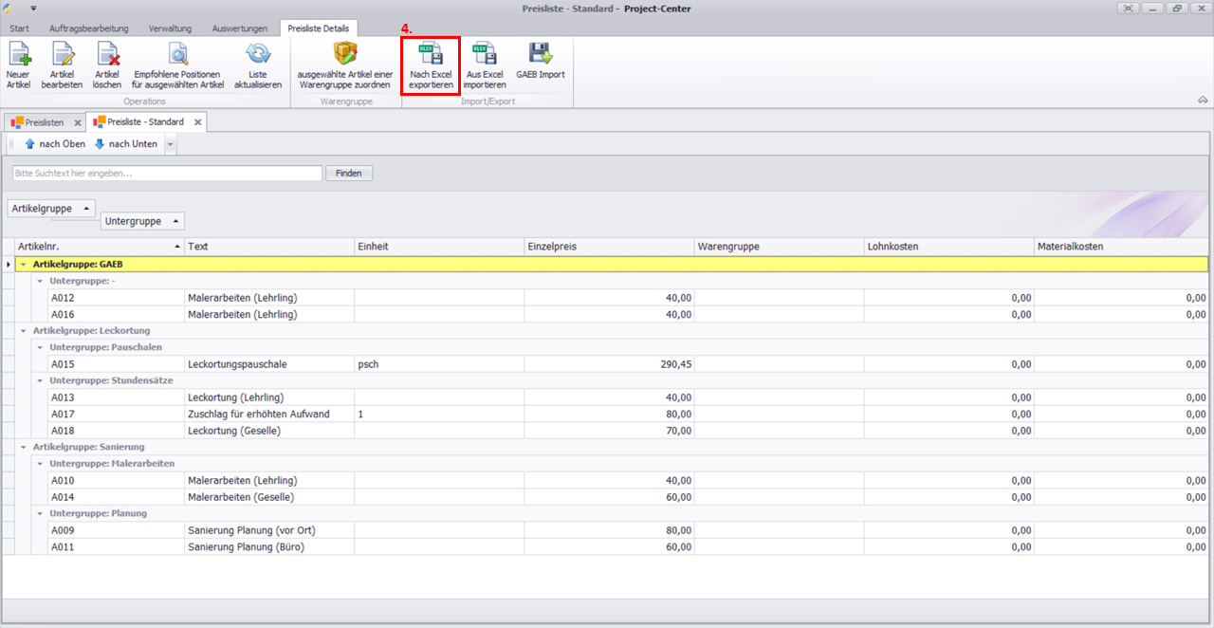This screenshot has height=628, width=1214.
Task: Export the list with Nach Excel exportieren
Action: (x=431, y=65)
